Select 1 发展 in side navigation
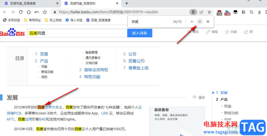This screenshot has height=136, width=267. click(x=222, y=93)
